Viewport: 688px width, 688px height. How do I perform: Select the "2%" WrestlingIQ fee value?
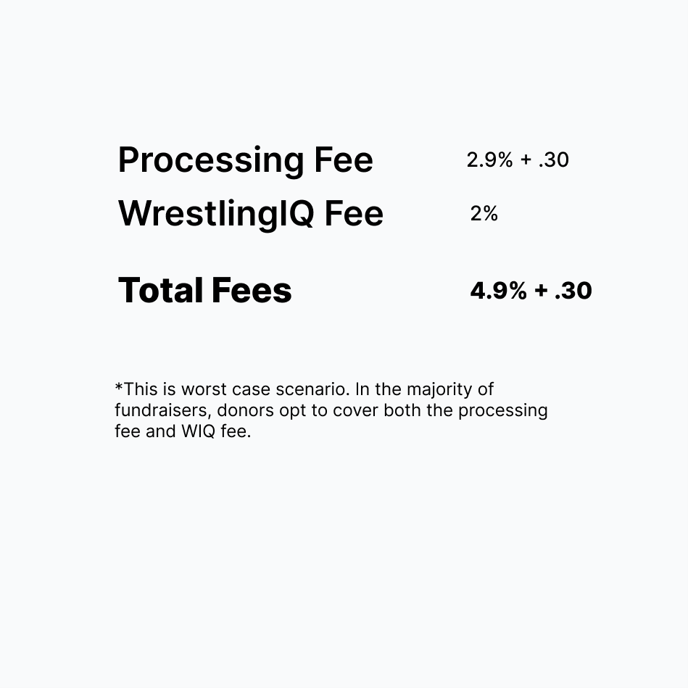(484, 214)
